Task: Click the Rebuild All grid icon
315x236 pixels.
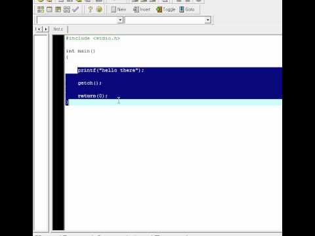Action: coord(67,9)
